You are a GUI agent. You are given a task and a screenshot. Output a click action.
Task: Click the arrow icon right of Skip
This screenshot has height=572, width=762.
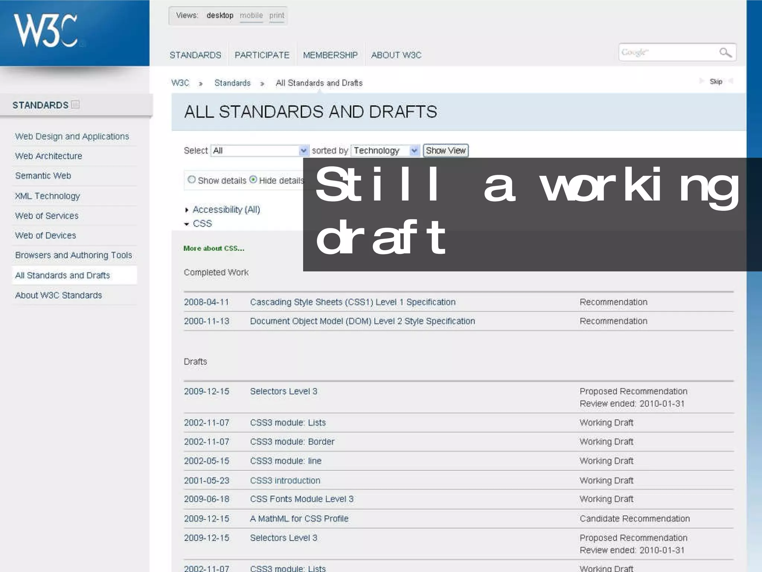pyautogui.click(x=731, y=81)
